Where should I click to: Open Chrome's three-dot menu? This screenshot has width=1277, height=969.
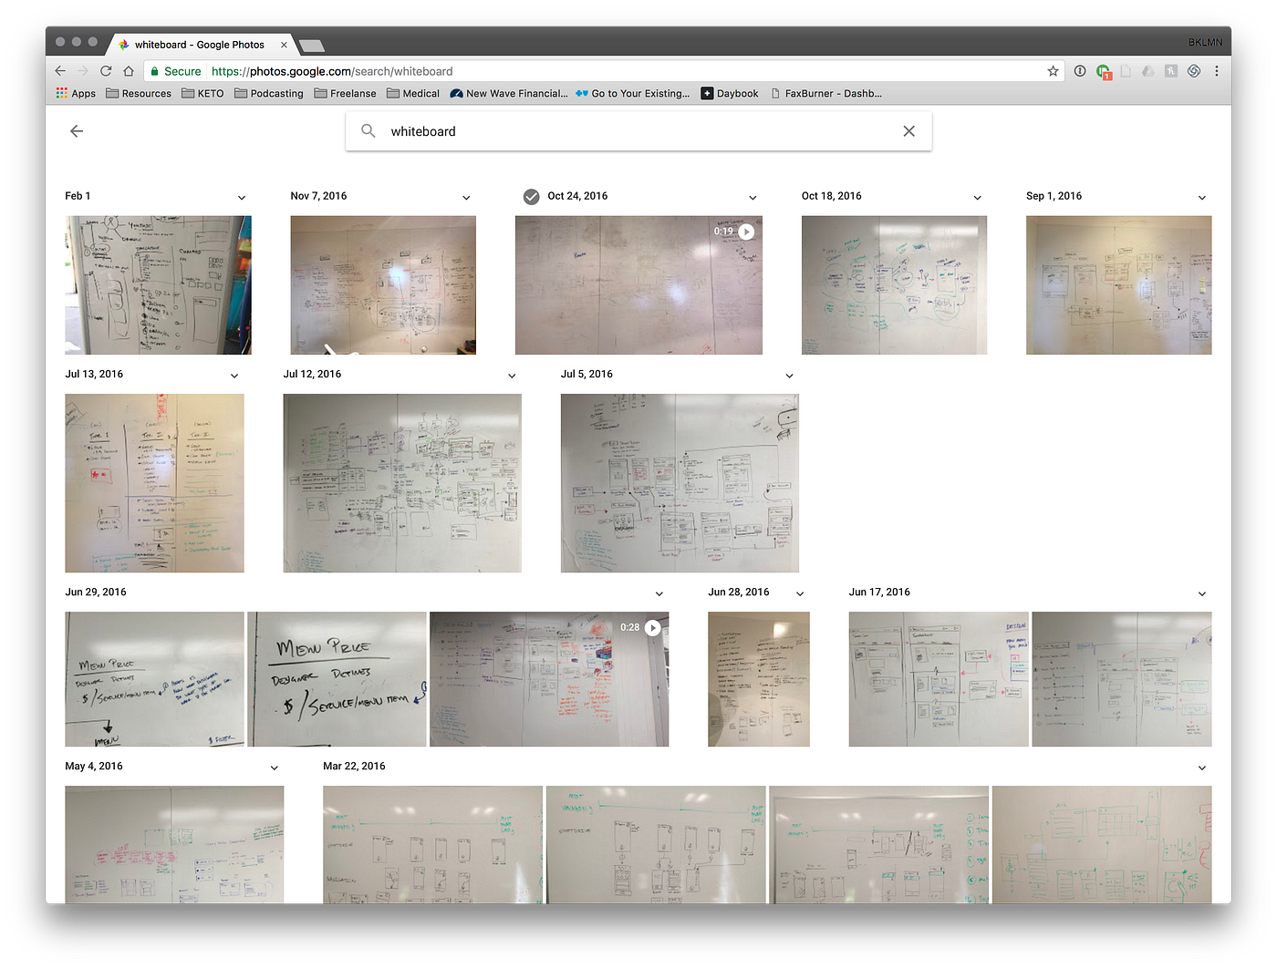point(1217,70)
